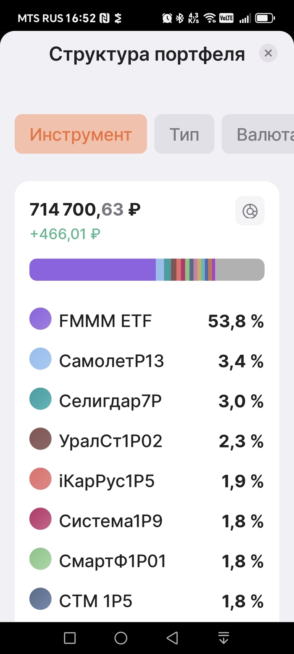Tap the gray segment of allocation bar
The width and height of the screenshot is (294, 654).
239,269
